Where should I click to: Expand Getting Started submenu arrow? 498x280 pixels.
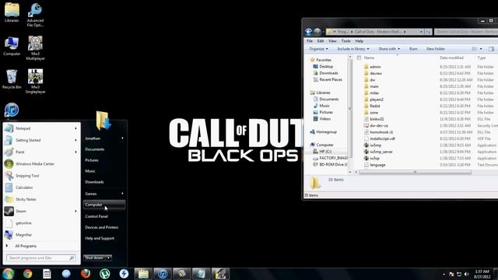coord(76,140)
